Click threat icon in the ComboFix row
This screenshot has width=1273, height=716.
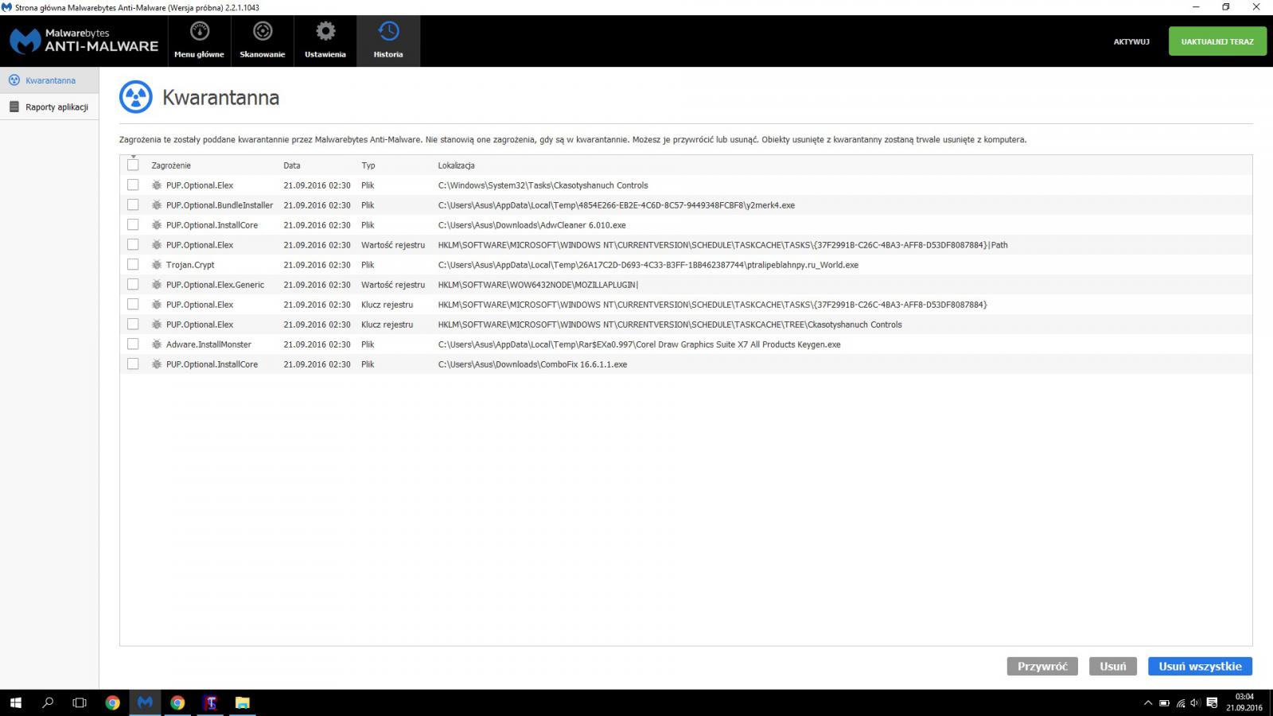click(157, 364)
